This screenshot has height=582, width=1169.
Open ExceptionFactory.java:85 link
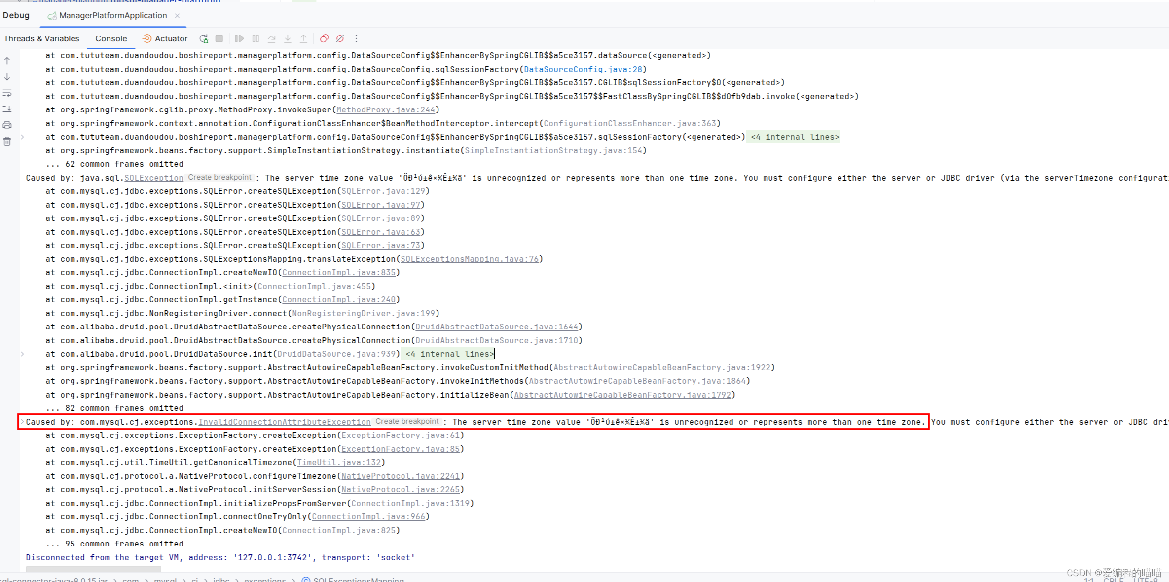pyautogui.click(x=400, y=449)
